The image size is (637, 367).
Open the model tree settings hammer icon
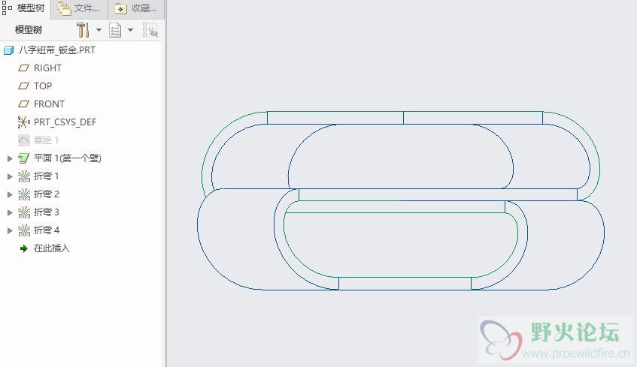(x=83, y=30)
